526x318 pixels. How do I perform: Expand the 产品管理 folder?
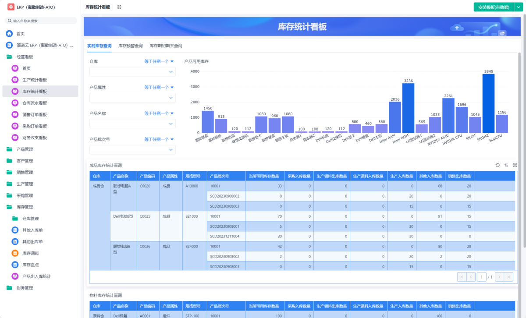tap(25, 149)
